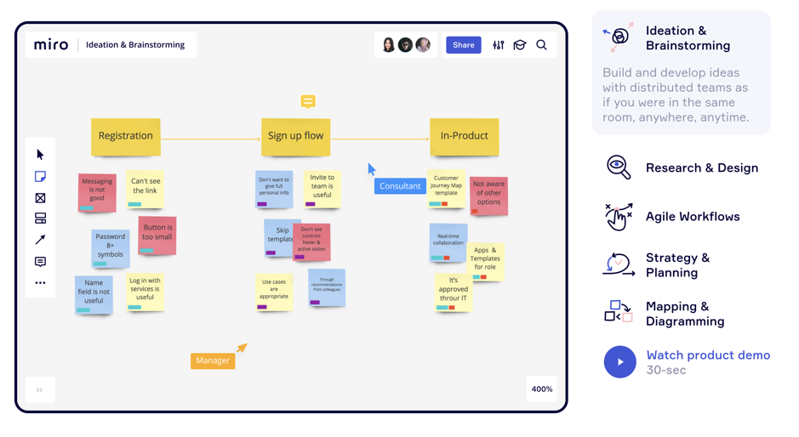Screen dimensions: 799x437
Task: Open the yellow comment bubble above Sign up flow
Action: click(308, 102)
